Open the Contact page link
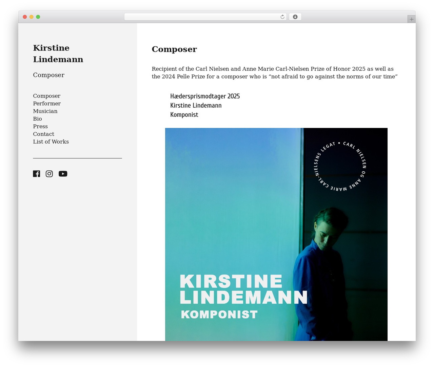The height and width of the screenshot is (367, 434). (x=44, y=134)
